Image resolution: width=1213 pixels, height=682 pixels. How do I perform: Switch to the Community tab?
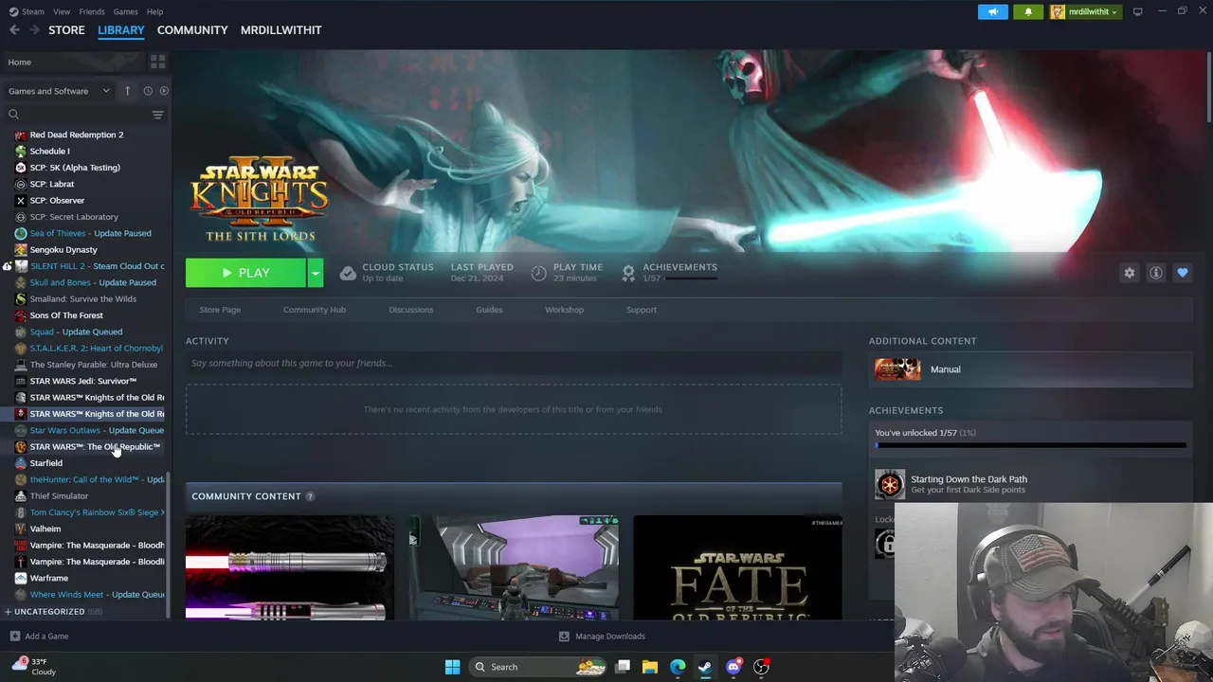(192, 30)
